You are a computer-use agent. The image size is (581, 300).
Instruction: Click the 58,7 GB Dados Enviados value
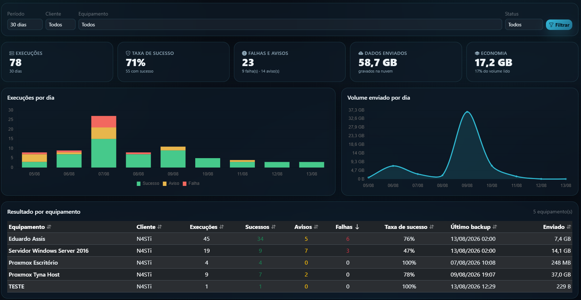[378, 62]
